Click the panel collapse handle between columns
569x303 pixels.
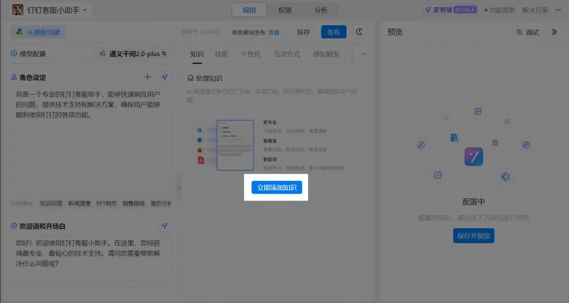(x=179, y=188)
